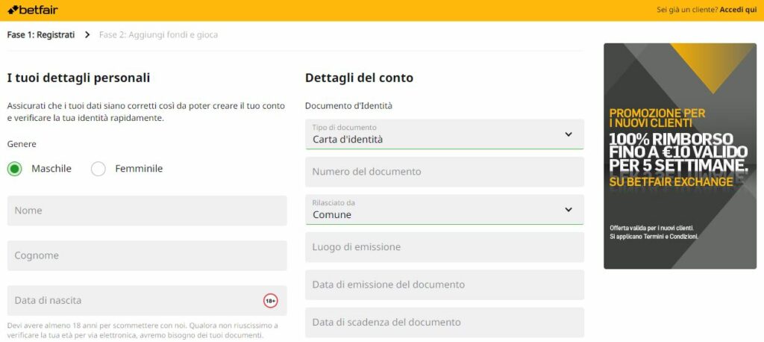Click the Genere label text

click(x=22, y=144)
